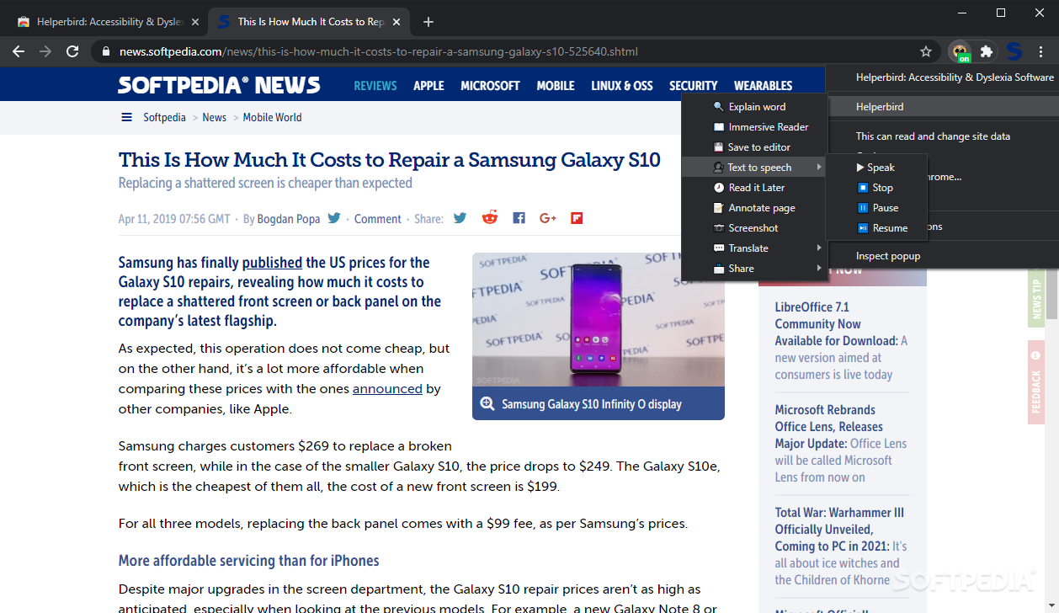
Task: Stop text to speech playback
Action: pos(875,188)
